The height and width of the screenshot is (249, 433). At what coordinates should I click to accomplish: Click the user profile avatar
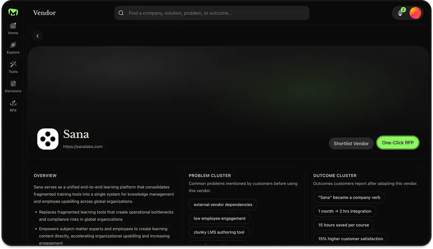point(415,13)
